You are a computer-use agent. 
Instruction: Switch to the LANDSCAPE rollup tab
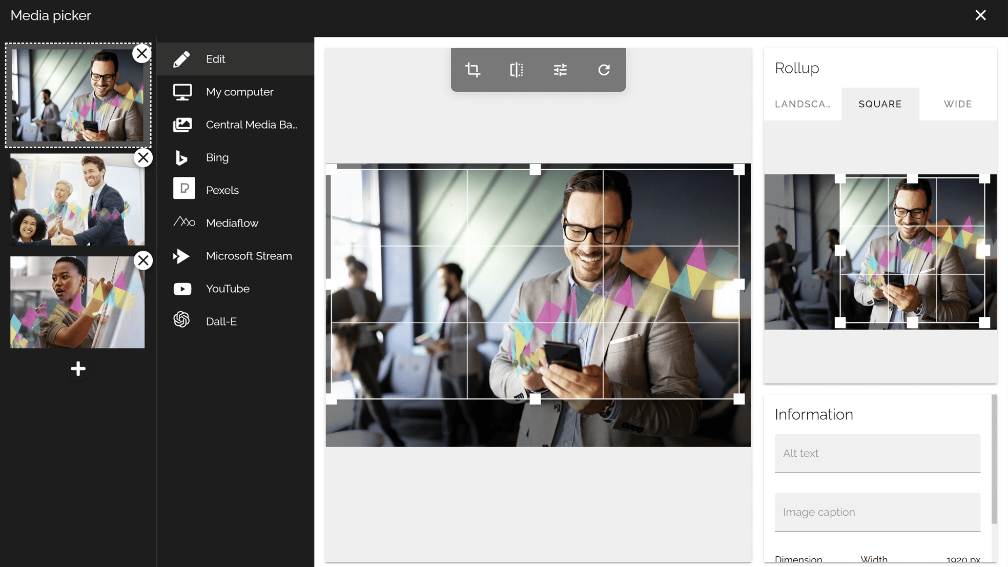click(803, 104)
